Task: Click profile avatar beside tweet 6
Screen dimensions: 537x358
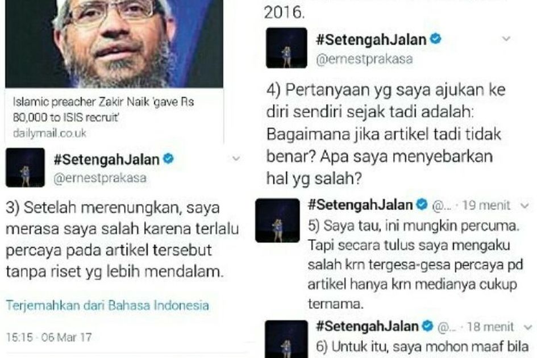Action: pos(286,339)
